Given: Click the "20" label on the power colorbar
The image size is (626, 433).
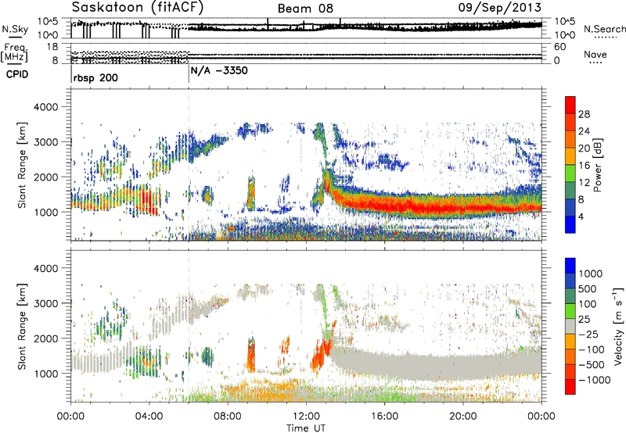Looking at the screenshot, I should coord(584,149).
